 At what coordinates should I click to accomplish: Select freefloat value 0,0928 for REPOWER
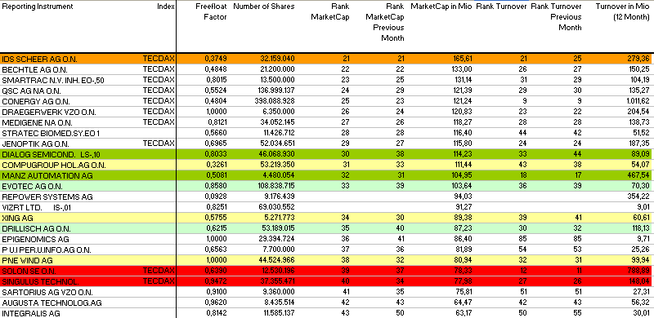[216, 197]
